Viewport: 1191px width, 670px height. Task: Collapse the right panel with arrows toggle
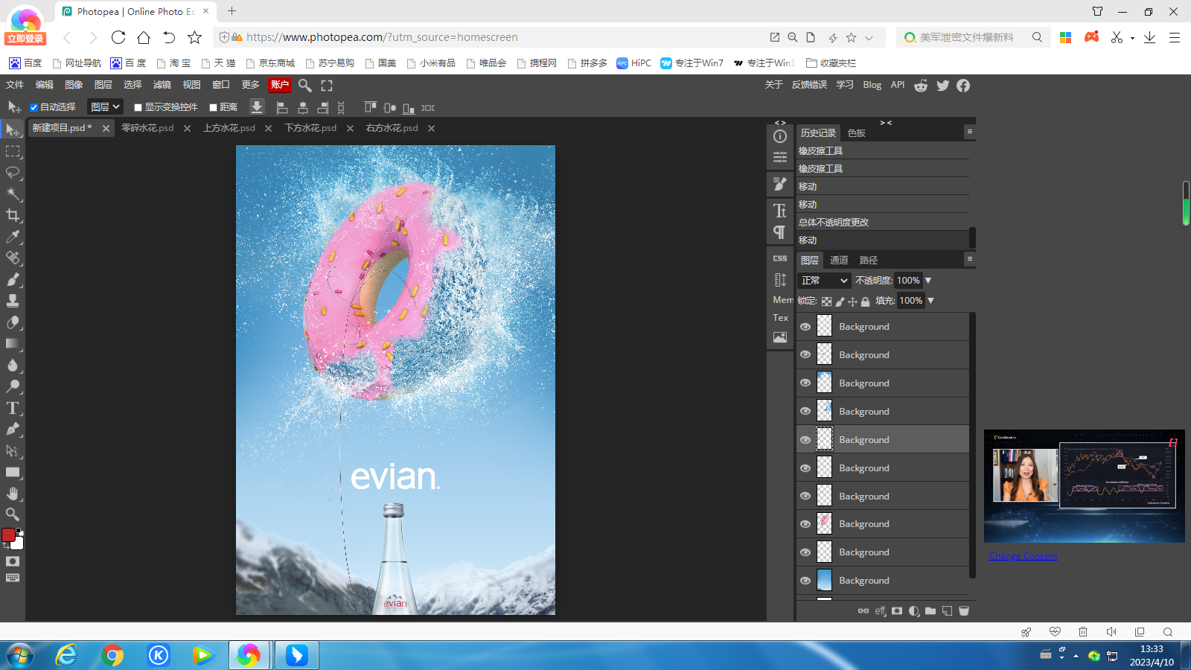[886, 123]
